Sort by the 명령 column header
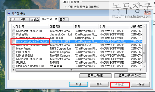 pyautogui.click(x=86, y=27)
